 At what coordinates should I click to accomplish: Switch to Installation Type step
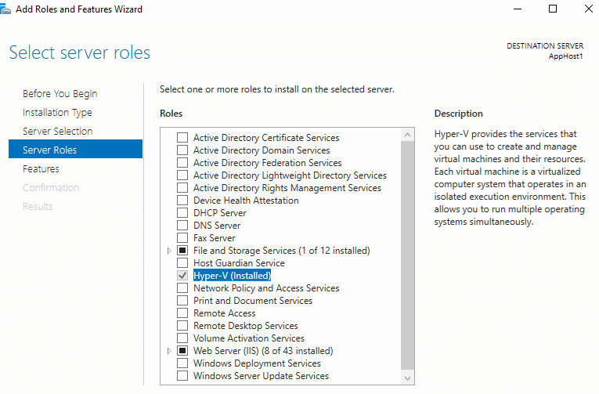coord(57,112)
